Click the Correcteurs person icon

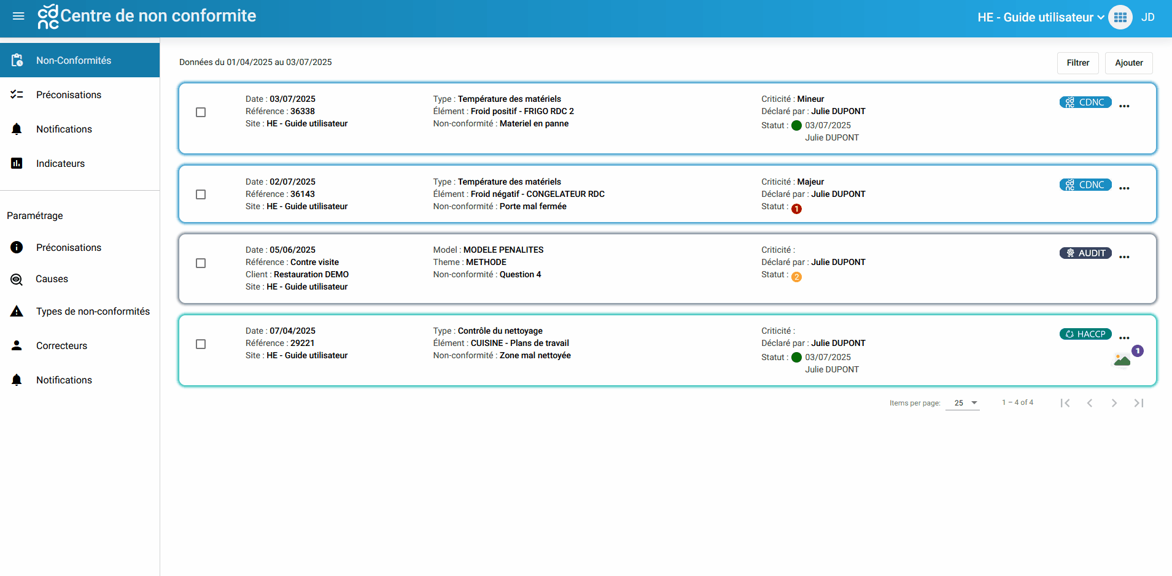tap(17, 345)
